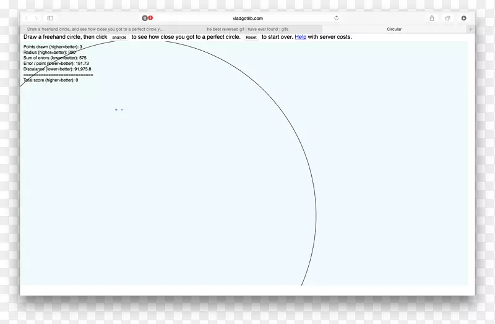Click the 'Radius (higher=better)' line
The height and width of the screenshot is (324, 495).
coord(49,52)
